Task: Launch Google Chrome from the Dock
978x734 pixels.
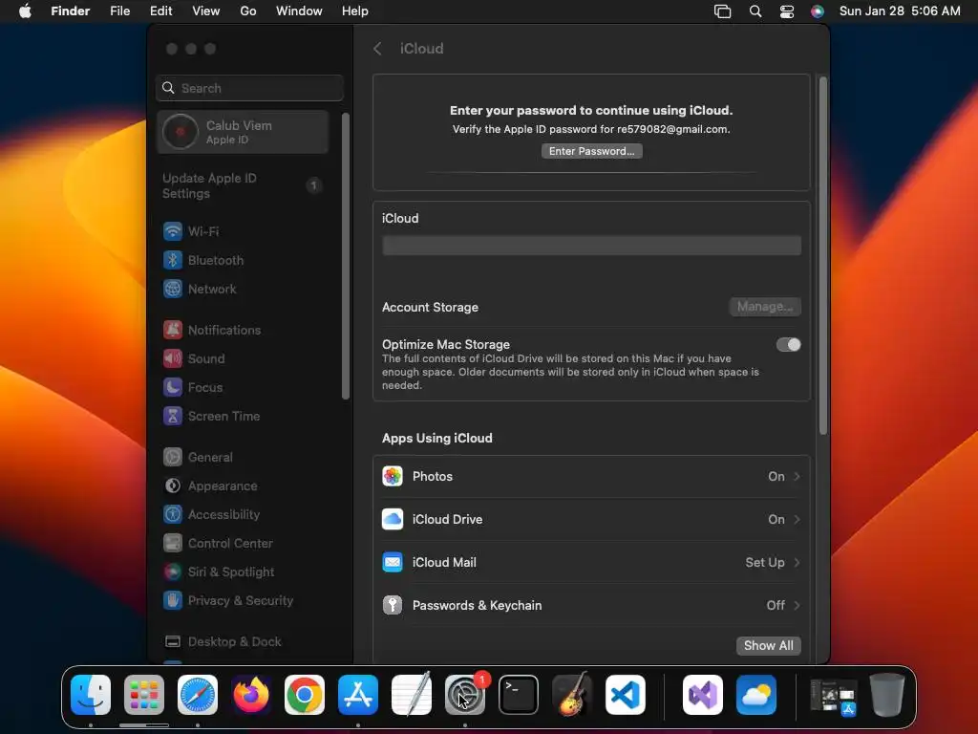Action: pos(305,695)
